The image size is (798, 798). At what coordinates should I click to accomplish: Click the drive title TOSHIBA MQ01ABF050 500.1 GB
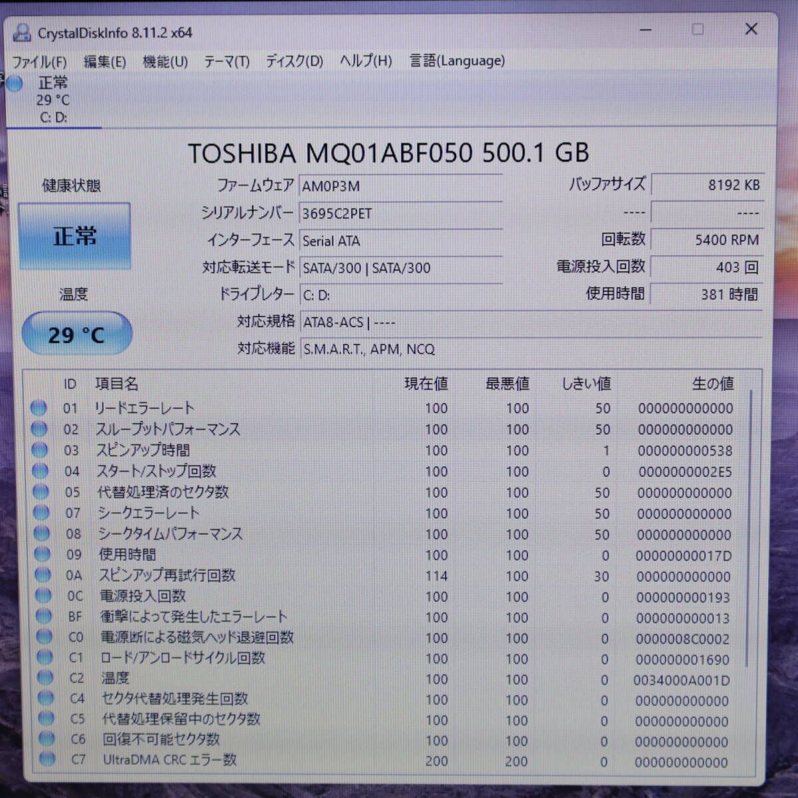pos(388,153)
